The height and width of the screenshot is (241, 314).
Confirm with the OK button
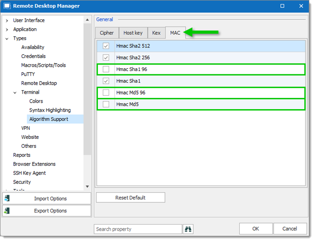tap(256, 229)
